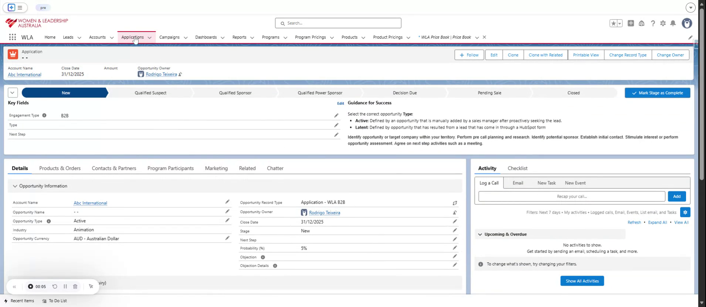This screenshot has width=706, height=307.
Task: Open the Products tab dropdown arrow
Action: point(363,38)
